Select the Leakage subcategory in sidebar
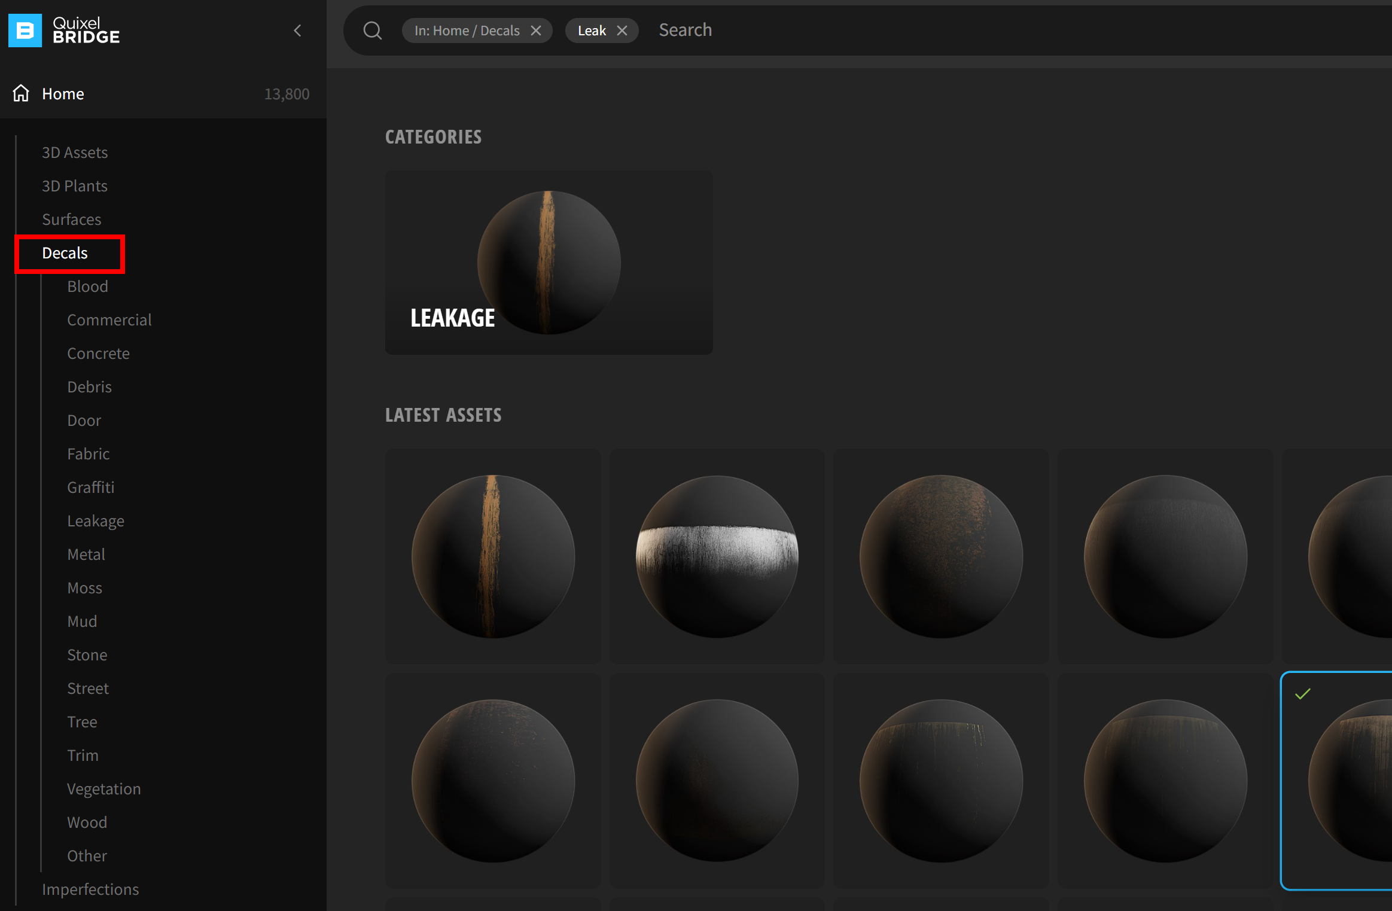 point(96,521)
